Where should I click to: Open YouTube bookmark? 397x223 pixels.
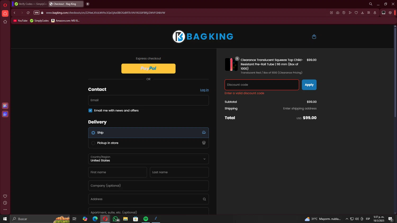[x=20, y=21]
